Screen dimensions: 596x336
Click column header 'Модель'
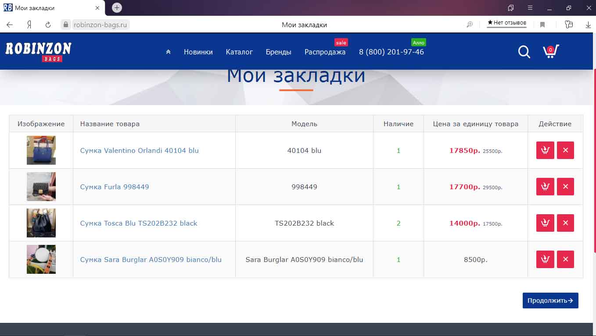(x=305, y=124)
